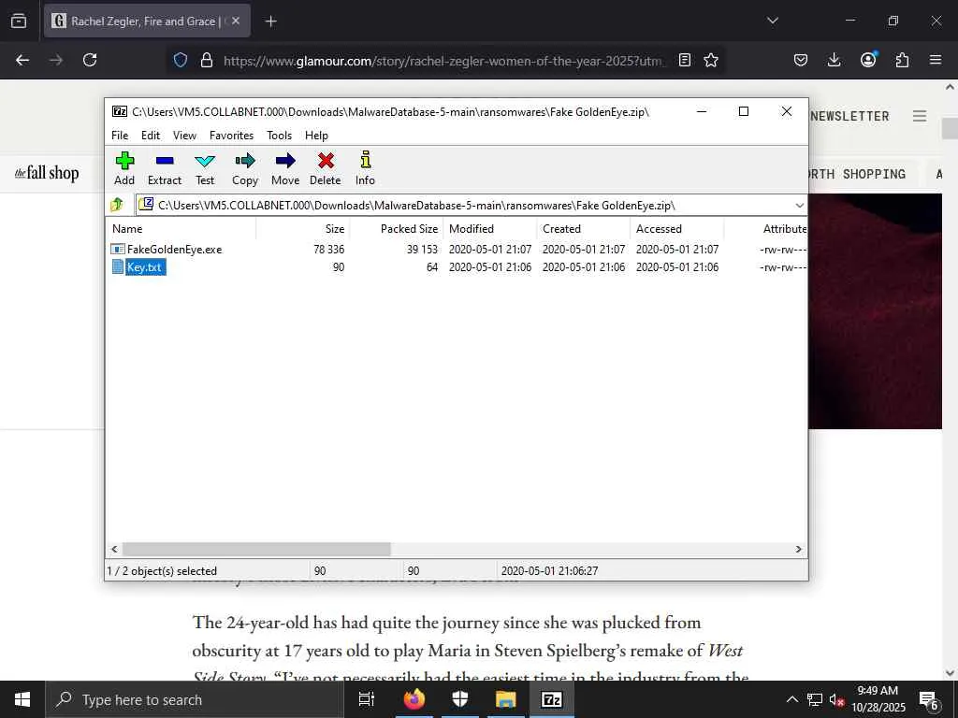Toggle reader view in Firefox address bar
958x718 pixels.
685,60
